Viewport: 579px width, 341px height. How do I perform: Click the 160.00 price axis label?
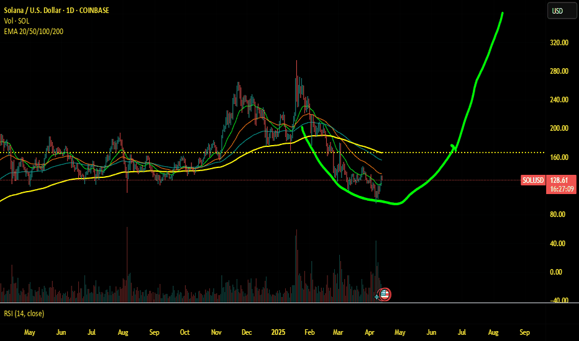click(559, 157)
